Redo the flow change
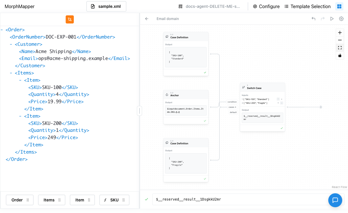The image size is (348, 213). coord(322,19)
